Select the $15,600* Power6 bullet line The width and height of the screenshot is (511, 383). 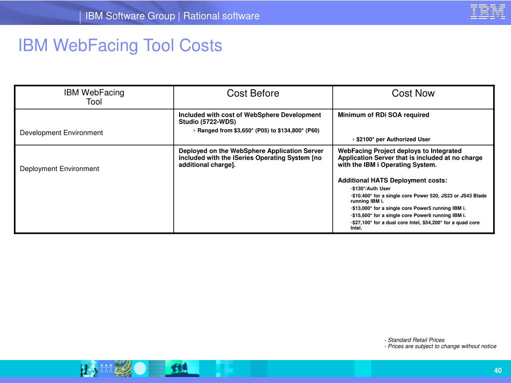[408, 215]
